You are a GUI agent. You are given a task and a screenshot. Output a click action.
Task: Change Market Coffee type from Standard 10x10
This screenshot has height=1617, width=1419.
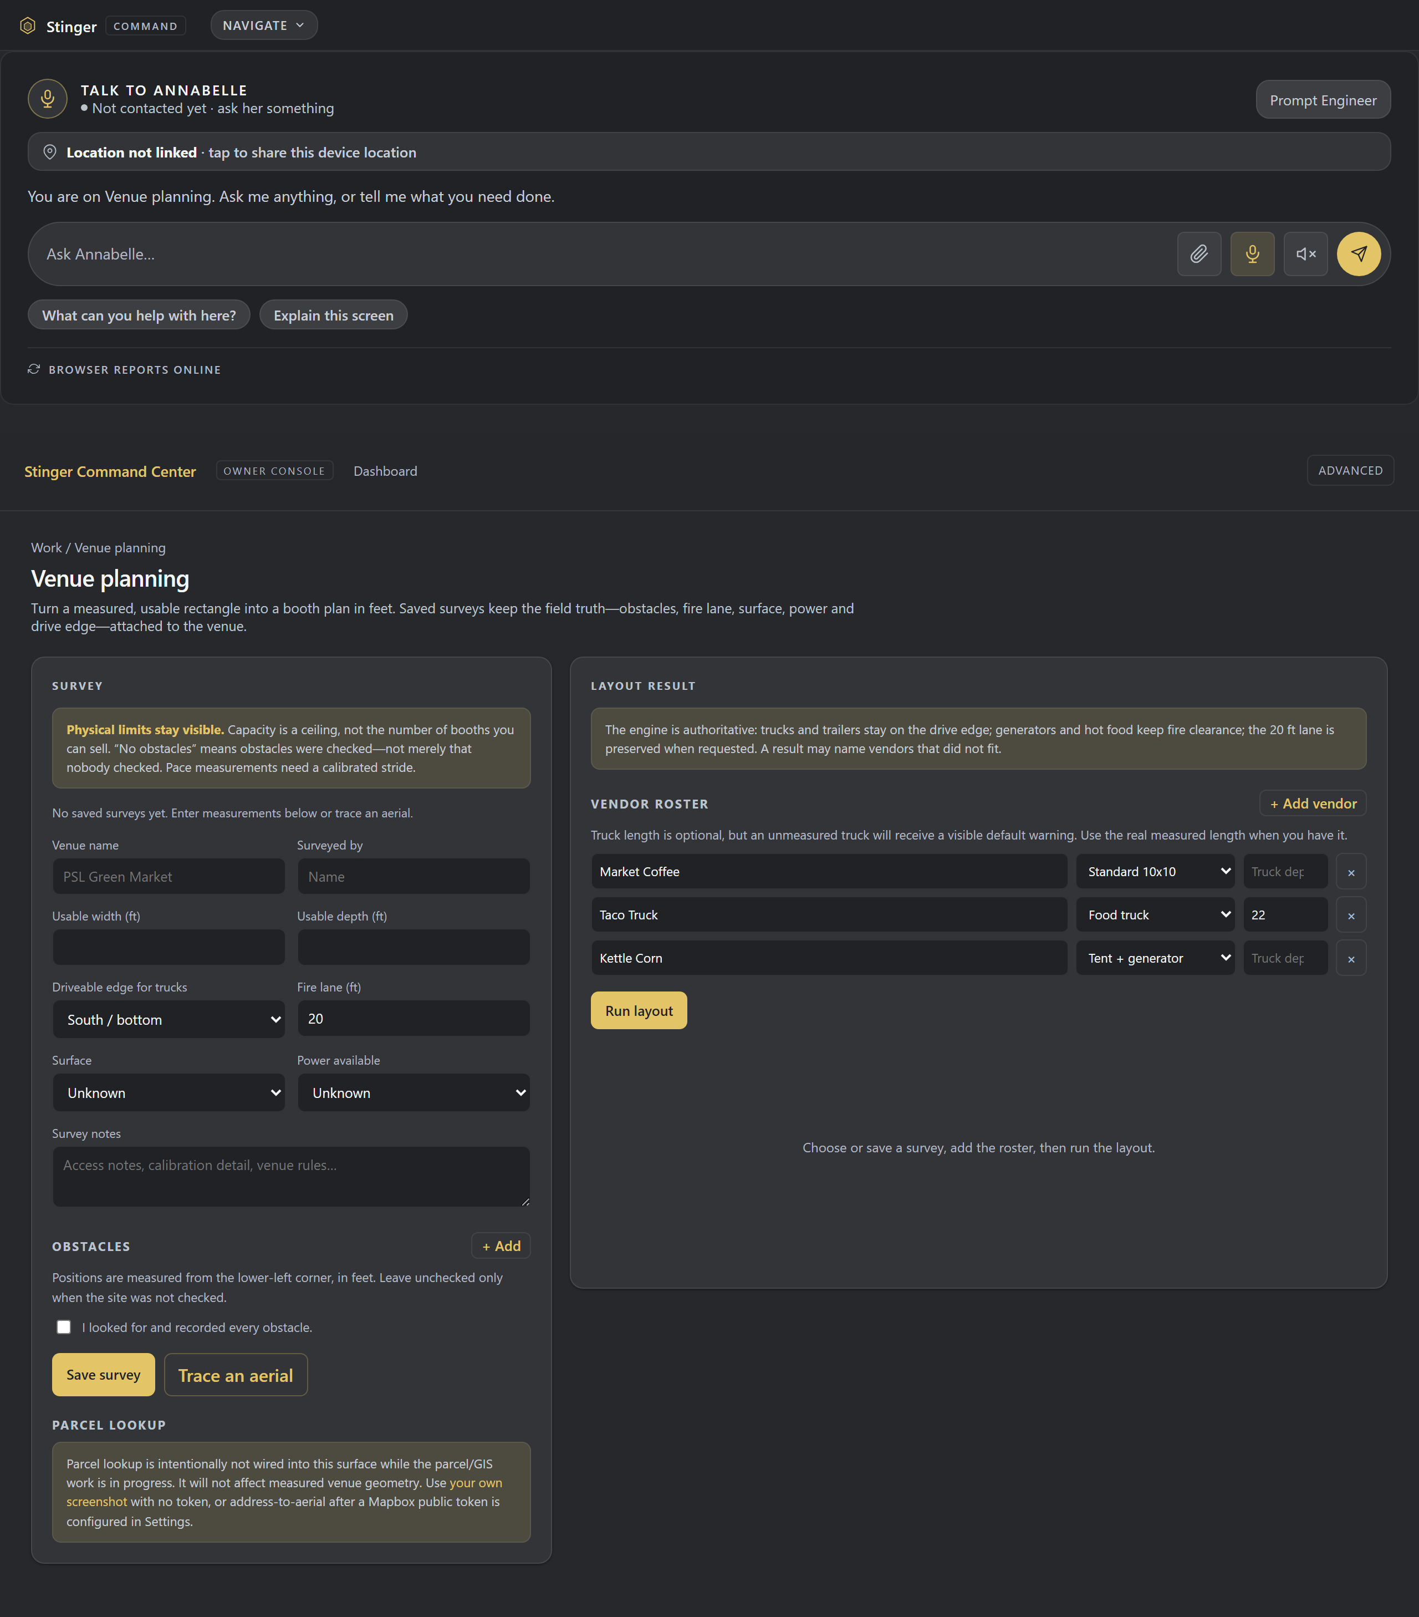click(1155, 872)
